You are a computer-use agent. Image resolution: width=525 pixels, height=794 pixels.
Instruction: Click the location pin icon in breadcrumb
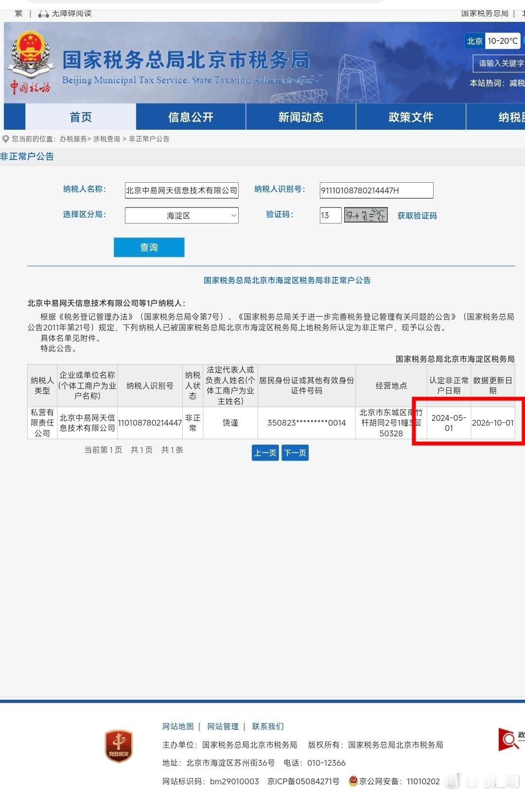pyautogui.click(x=6, y=139)
